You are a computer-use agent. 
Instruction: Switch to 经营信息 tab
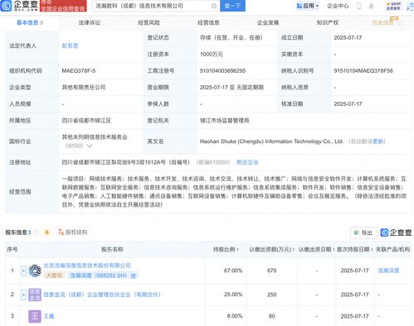(208, 22)
